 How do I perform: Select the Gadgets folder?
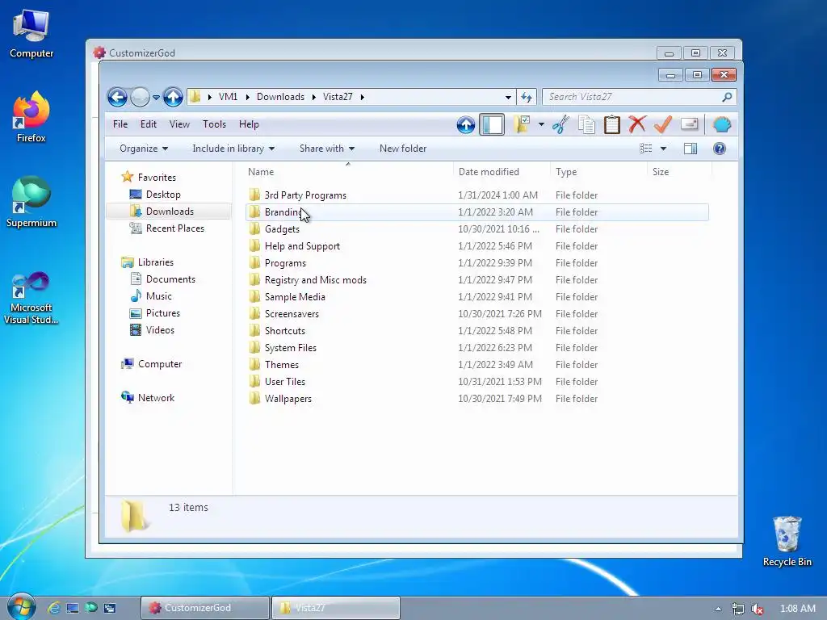(476, 228)
